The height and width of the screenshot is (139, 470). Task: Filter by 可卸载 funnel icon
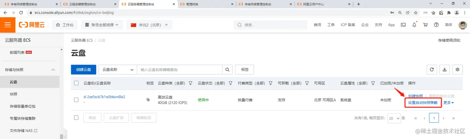tap(307, 83)
